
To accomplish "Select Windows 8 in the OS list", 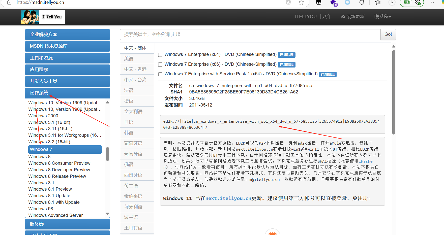I will click(39, 157).
